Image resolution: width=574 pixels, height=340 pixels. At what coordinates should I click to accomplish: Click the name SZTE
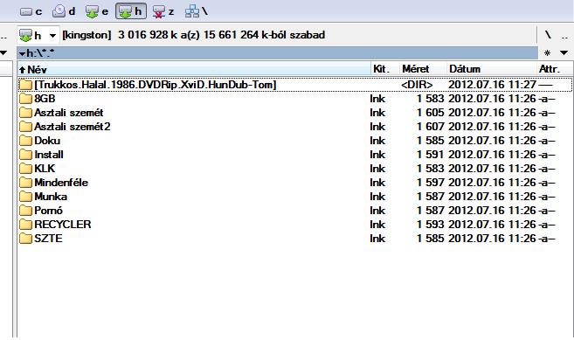pyautogui.click(x=48, y=238)
